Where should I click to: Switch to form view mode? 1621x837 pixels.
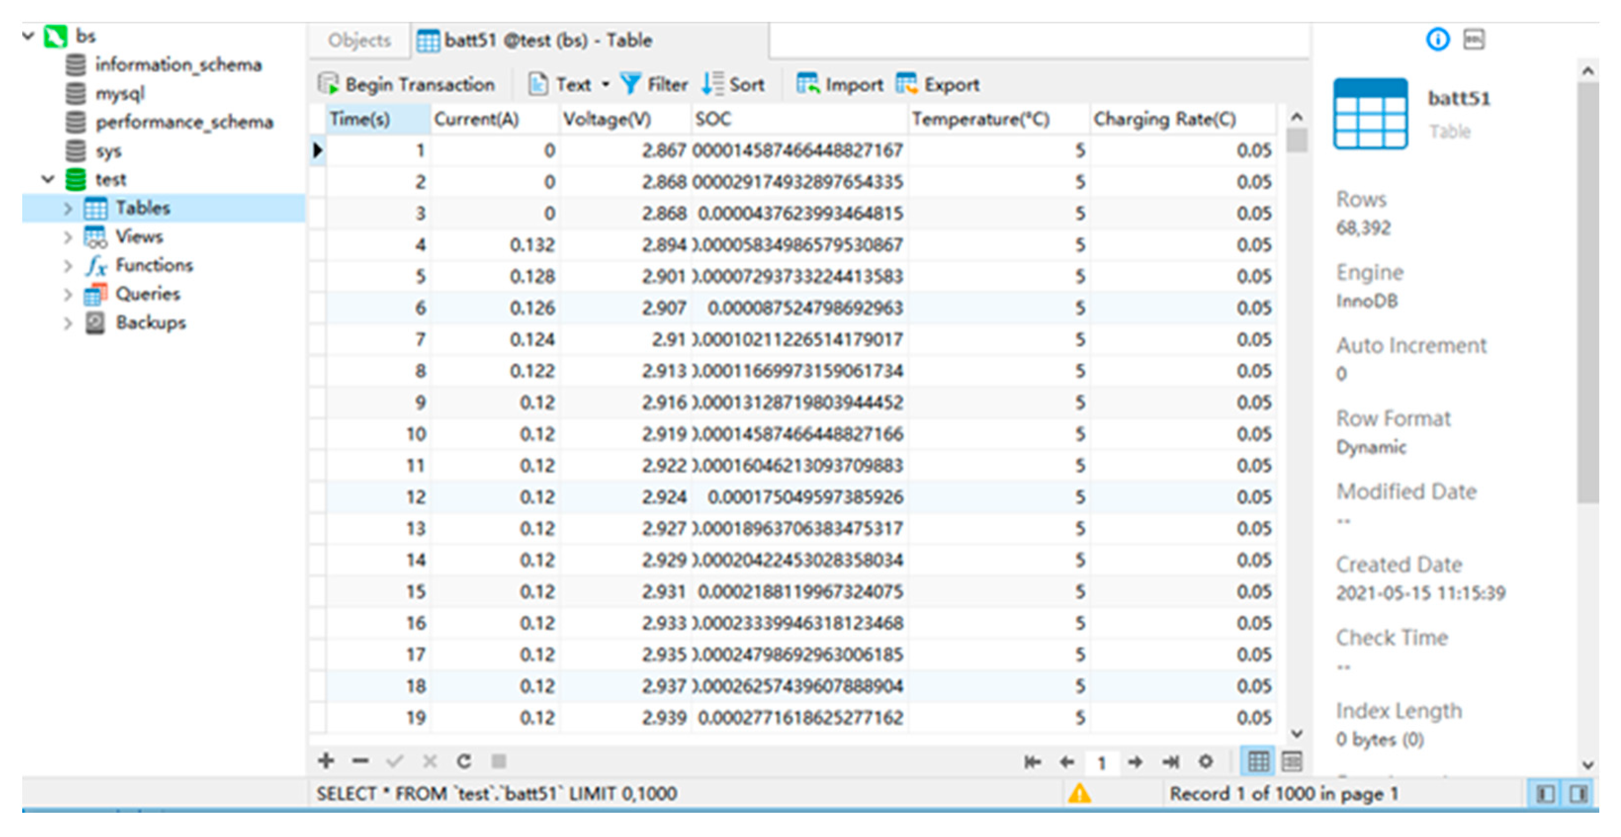1291,762
